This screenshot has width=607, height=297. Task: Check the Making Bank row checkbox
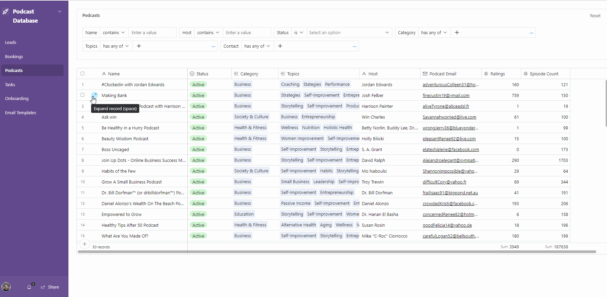83,95
